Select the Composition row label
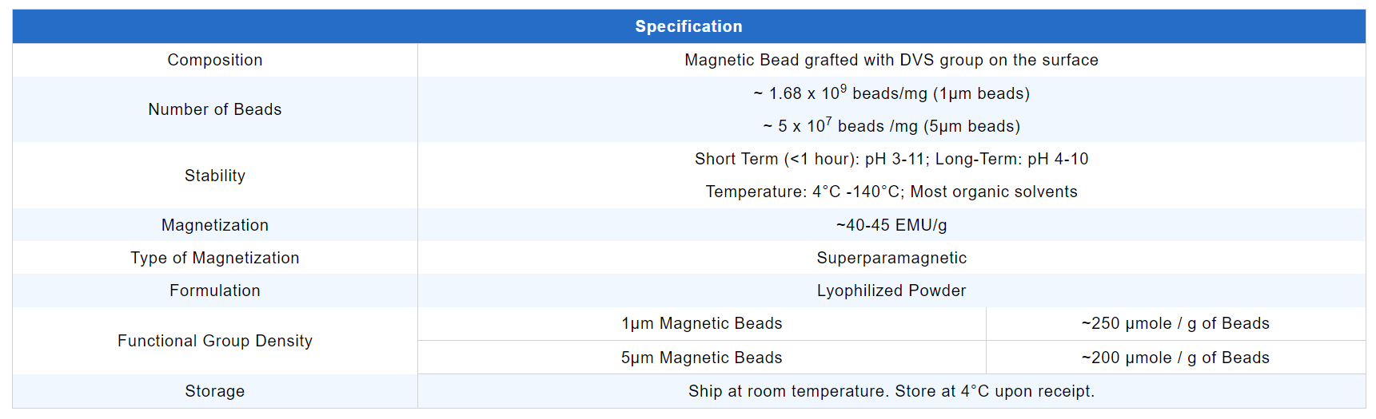 coord(214,60)
